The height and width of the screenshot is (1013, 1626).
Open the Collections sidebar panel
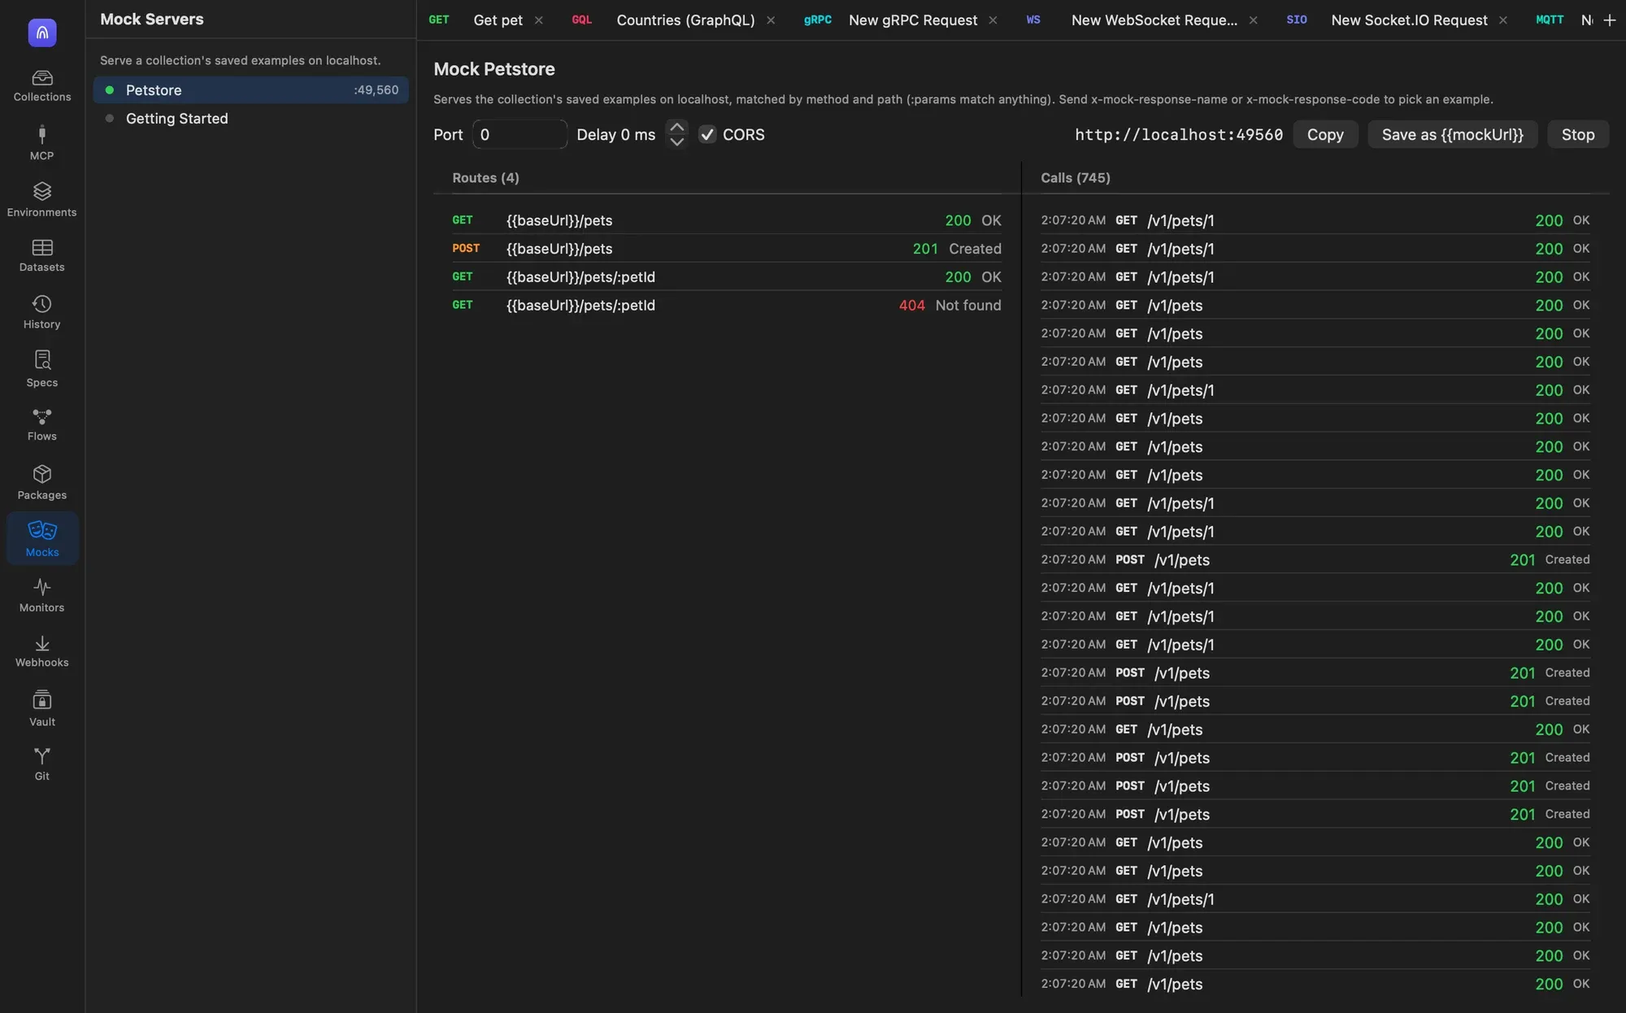click(x=42, y=85)
